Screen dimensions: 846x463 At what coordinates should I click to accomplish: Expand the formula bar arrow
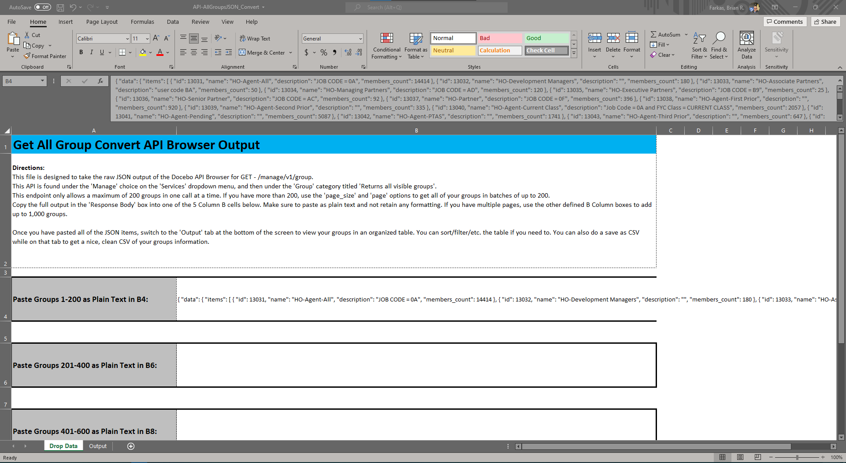coord(840,81)
